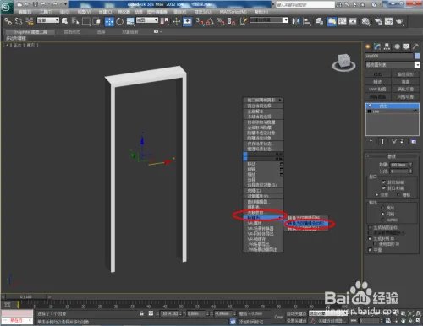
Task: Click the UVW贴图 modifier button
Action: (x=377, y=90)
